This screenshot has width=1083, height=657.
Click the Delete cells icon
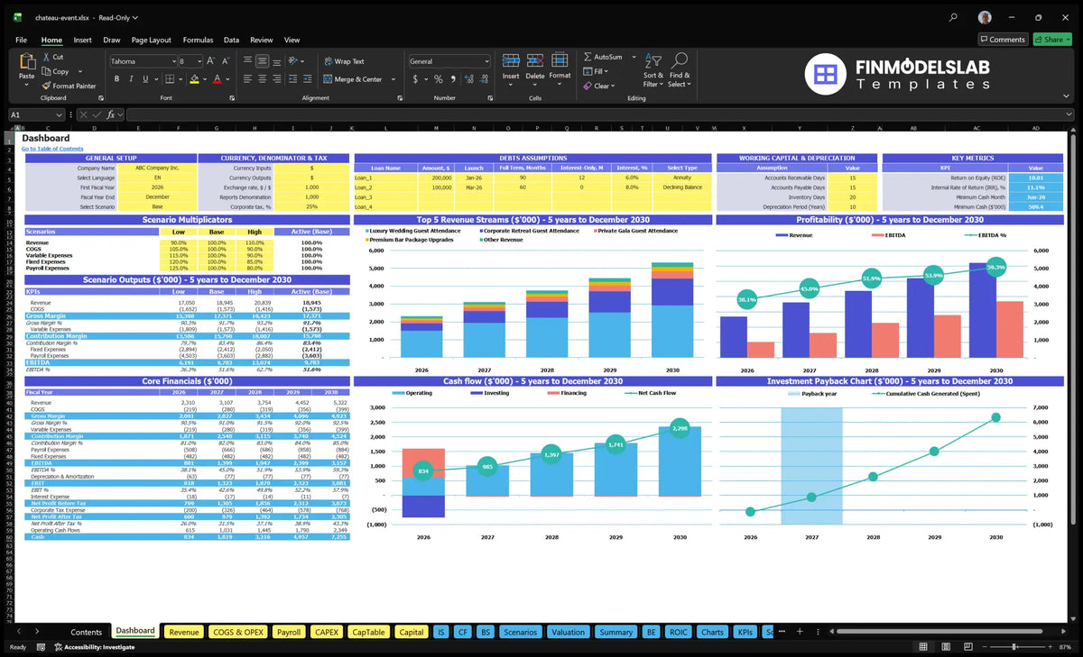pos(535,61)
